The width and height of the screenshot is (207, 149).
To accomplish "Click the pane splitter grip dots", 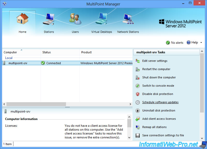I will [67, 107].
